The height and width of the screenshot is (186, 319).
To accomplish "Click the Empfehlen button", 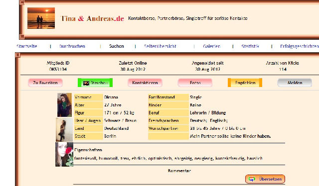I will [245, 83].
